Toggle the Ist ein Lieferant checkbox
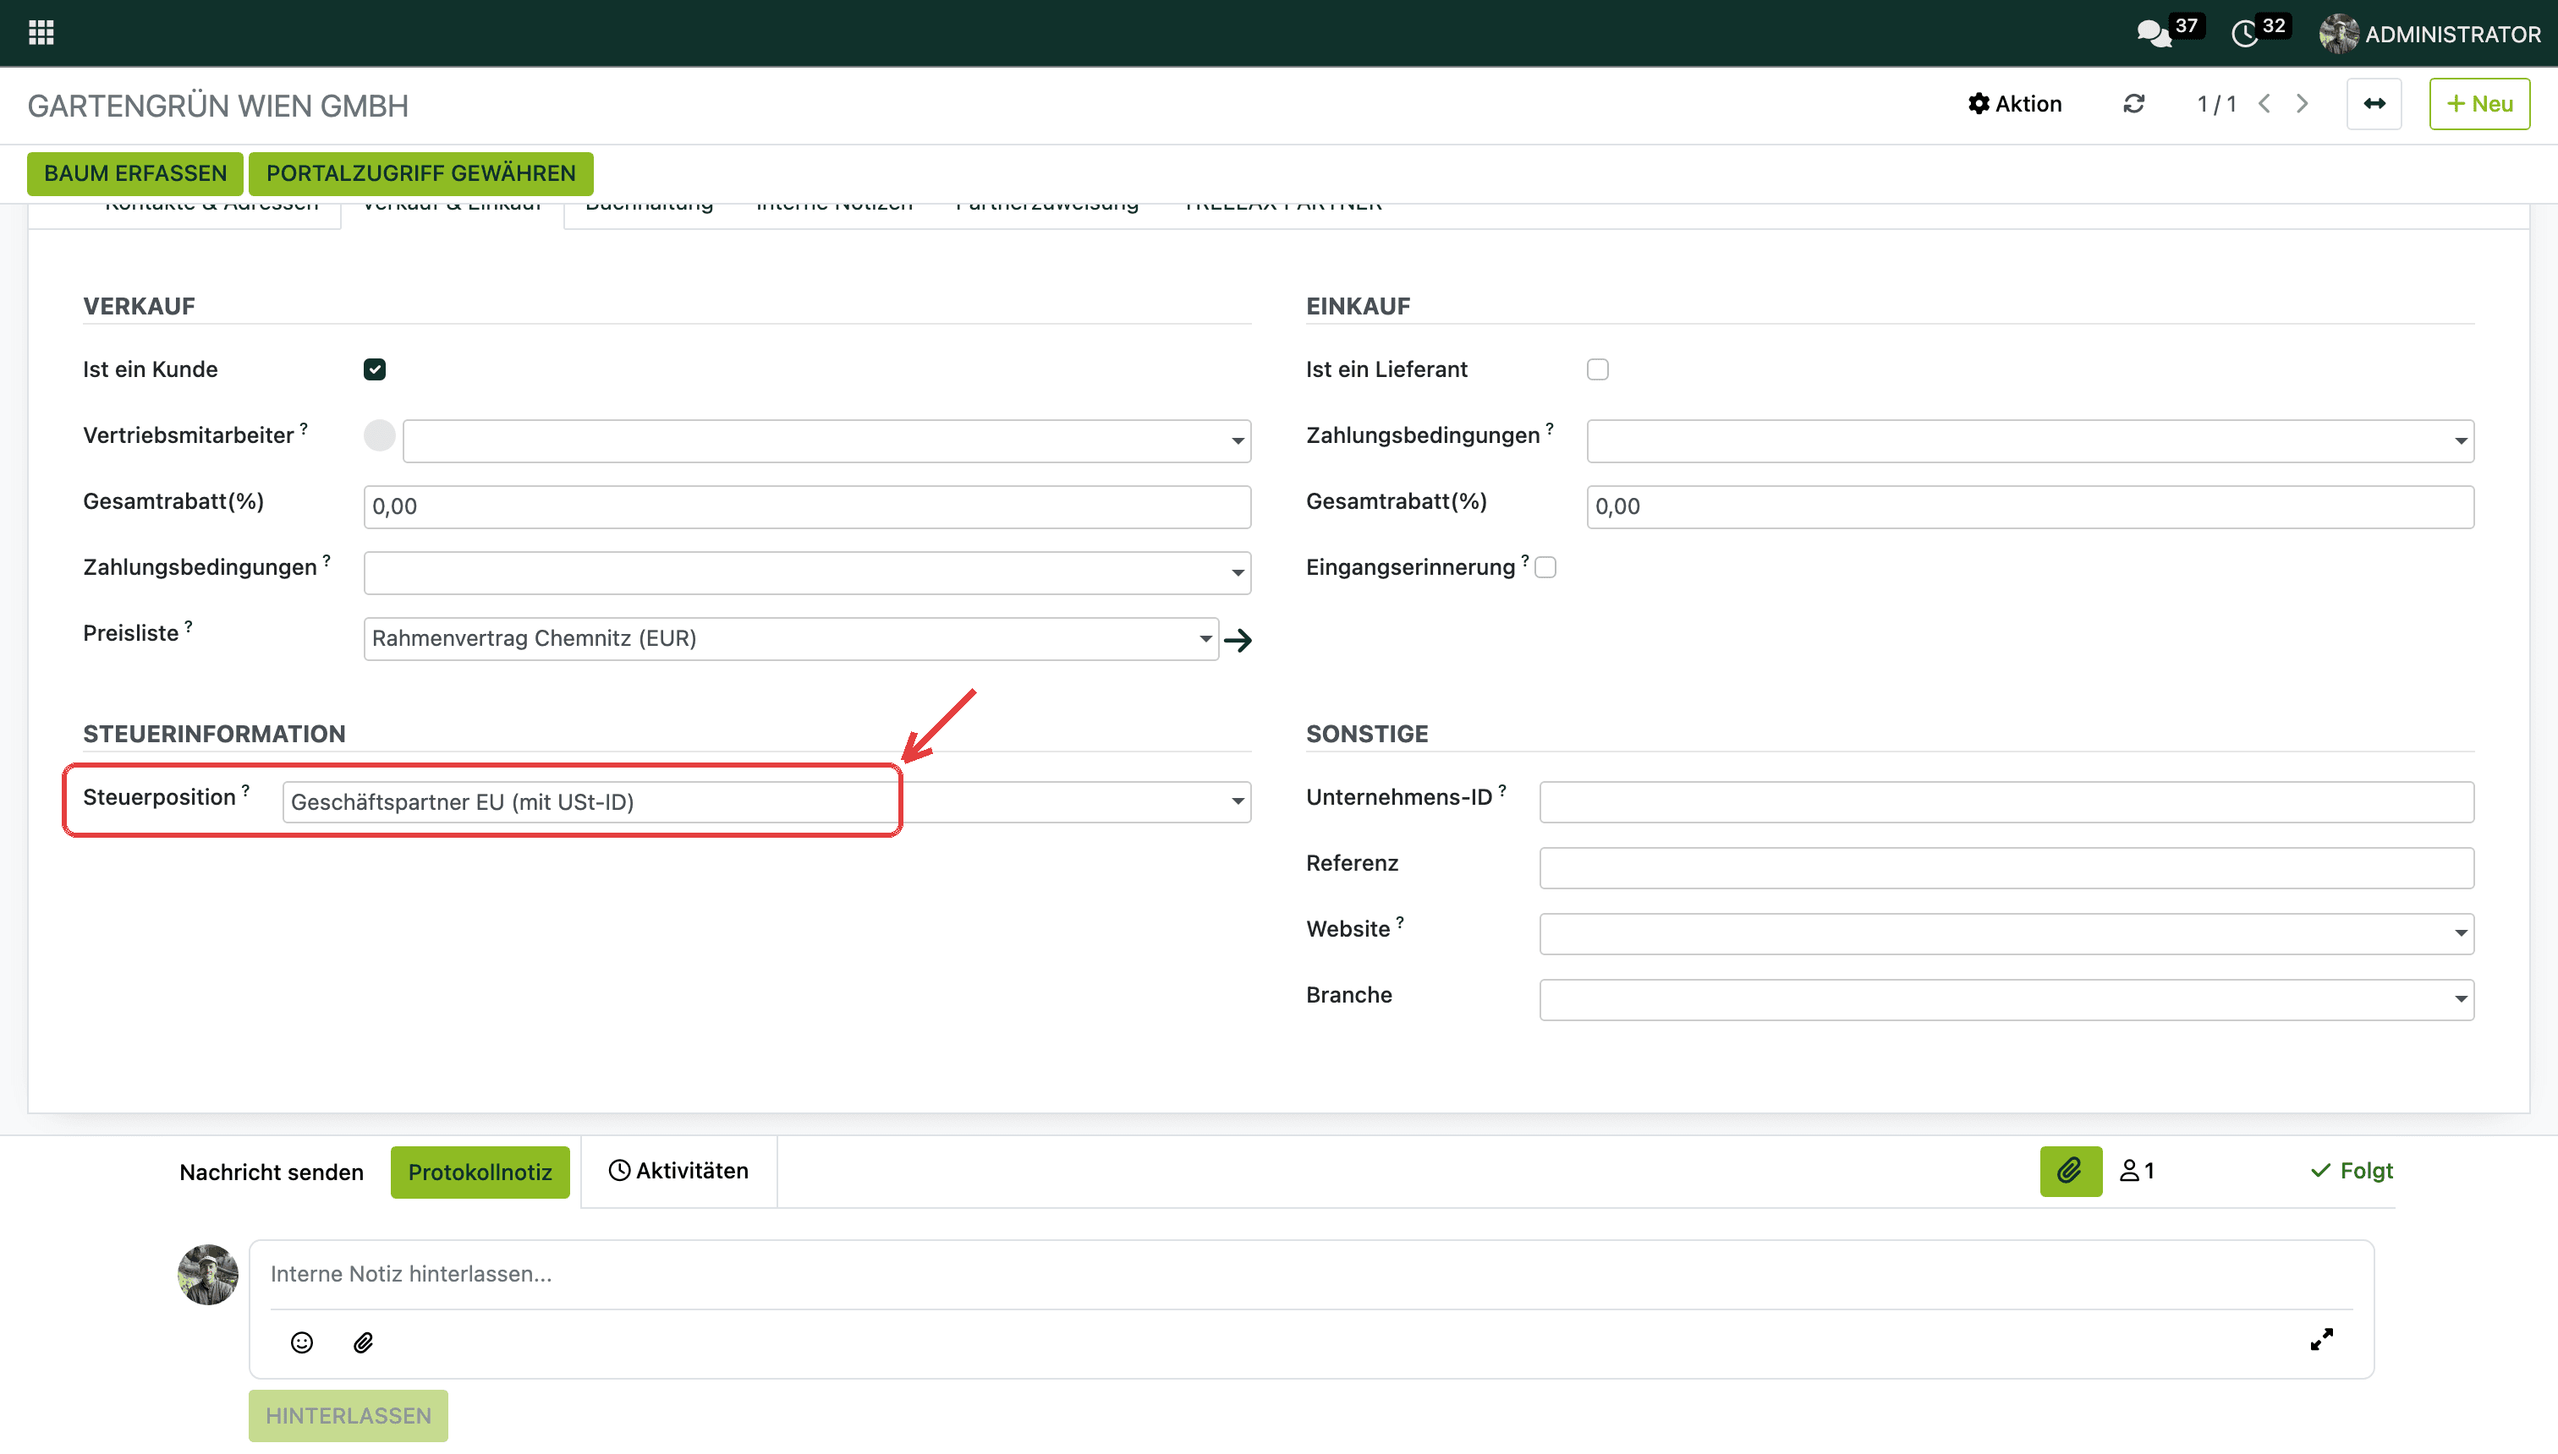This screenshot has height=1454, width=2558. coord(1598,369)
